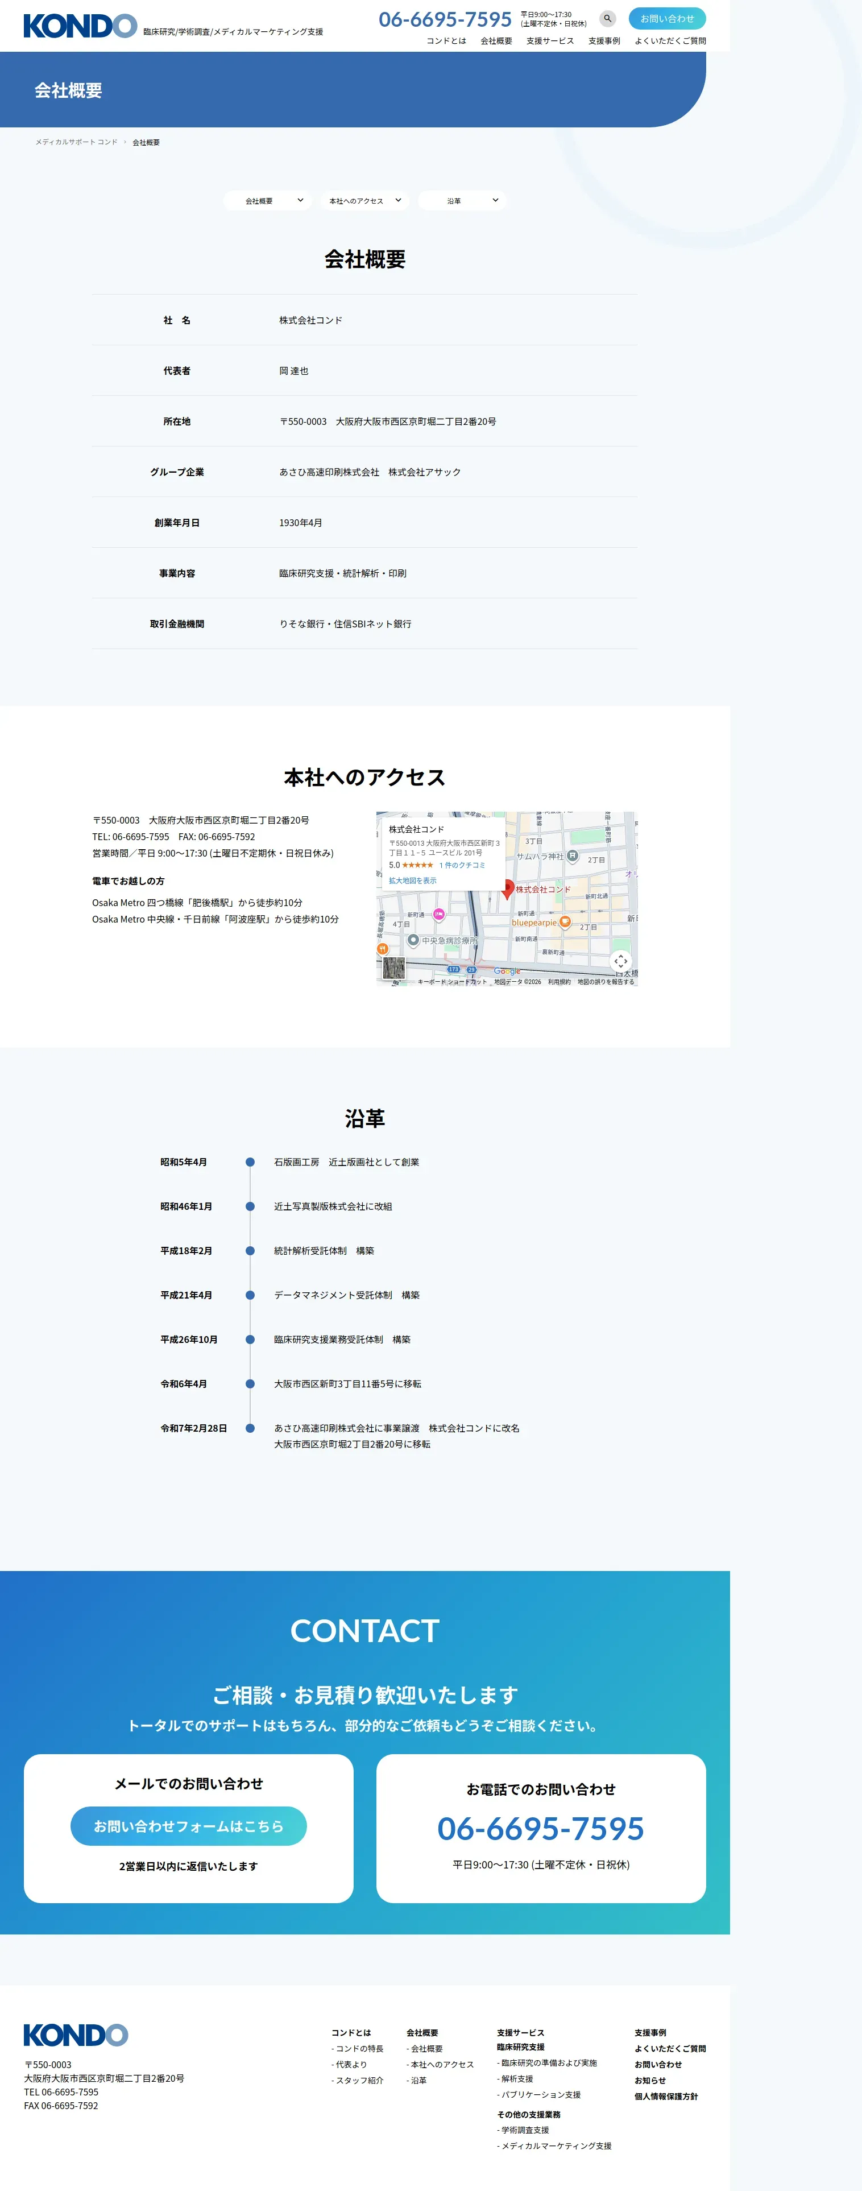Open よくいただくご質問 in the header menu
This screenshot has height=2191, width=862.
(671, 41)
